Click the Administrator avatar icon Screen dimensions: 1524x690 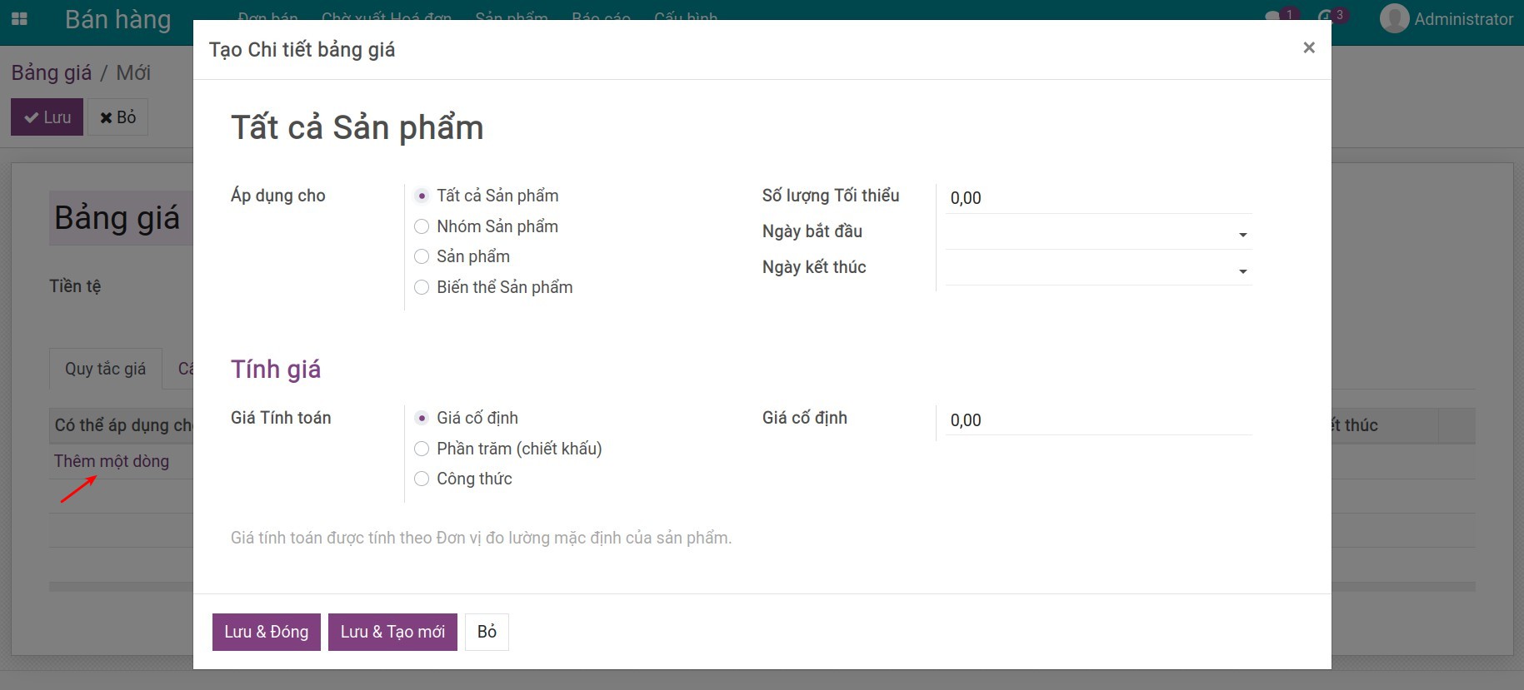tap(1394, 18)
